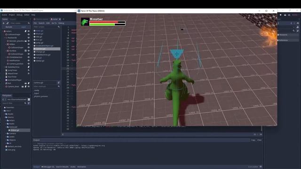Toggle visibility of Monster_placeholder node
301x169 pixels.
[x=29, y=41]
